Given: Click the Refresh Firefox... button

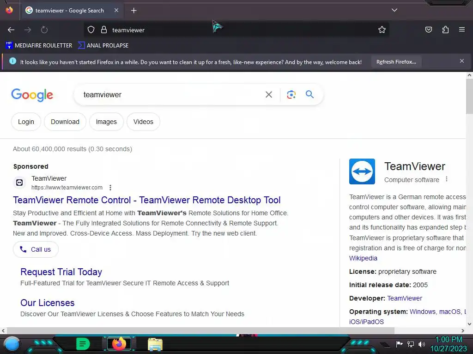Looking at the screenshot, I should point(396,62).
